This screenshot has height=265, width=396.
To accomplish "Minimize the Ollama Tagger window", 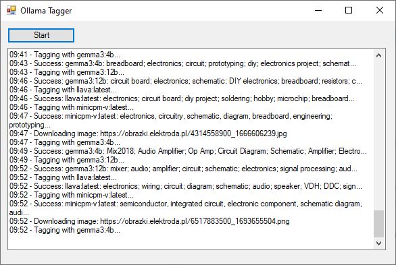I will click(318, 10).
